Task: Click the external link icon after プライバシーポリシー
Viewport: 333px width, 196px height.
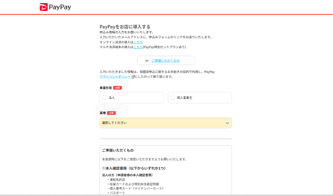Action: (133, 77)
